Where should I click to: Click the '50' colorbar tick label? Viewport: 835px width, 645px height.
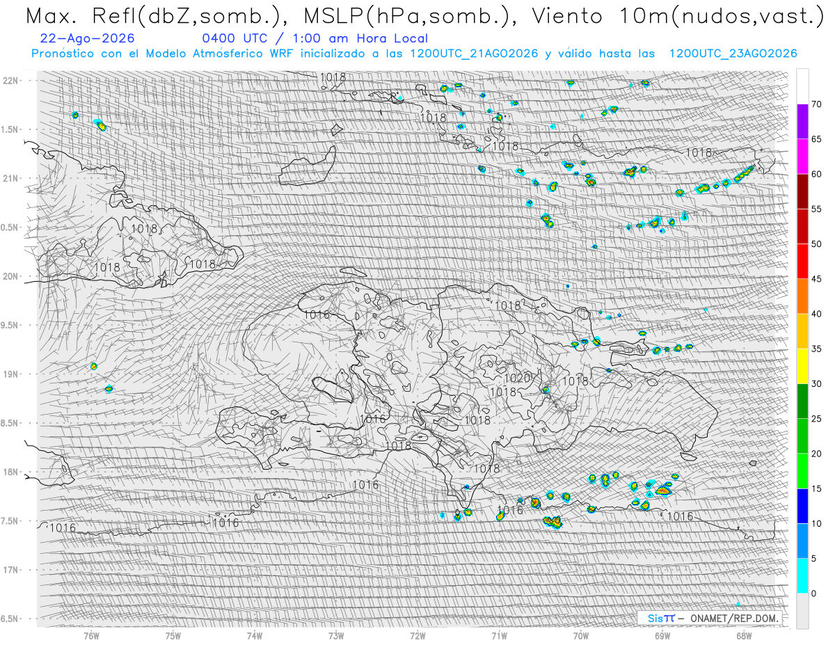tap(816, 244)
